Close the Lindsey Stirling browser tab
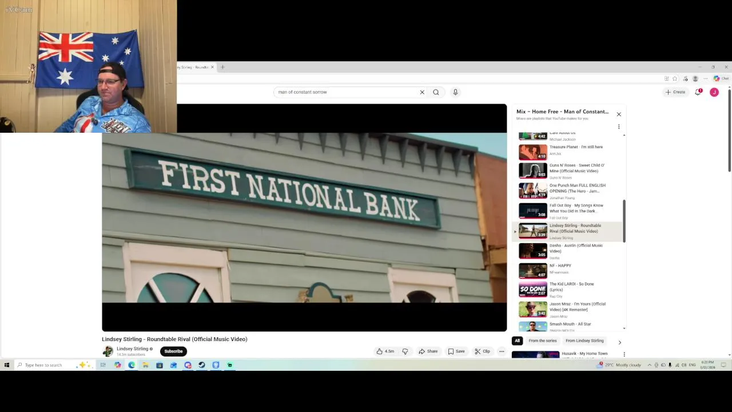The height and width of the screenshot is (412, 732). (x=212, y=67)
